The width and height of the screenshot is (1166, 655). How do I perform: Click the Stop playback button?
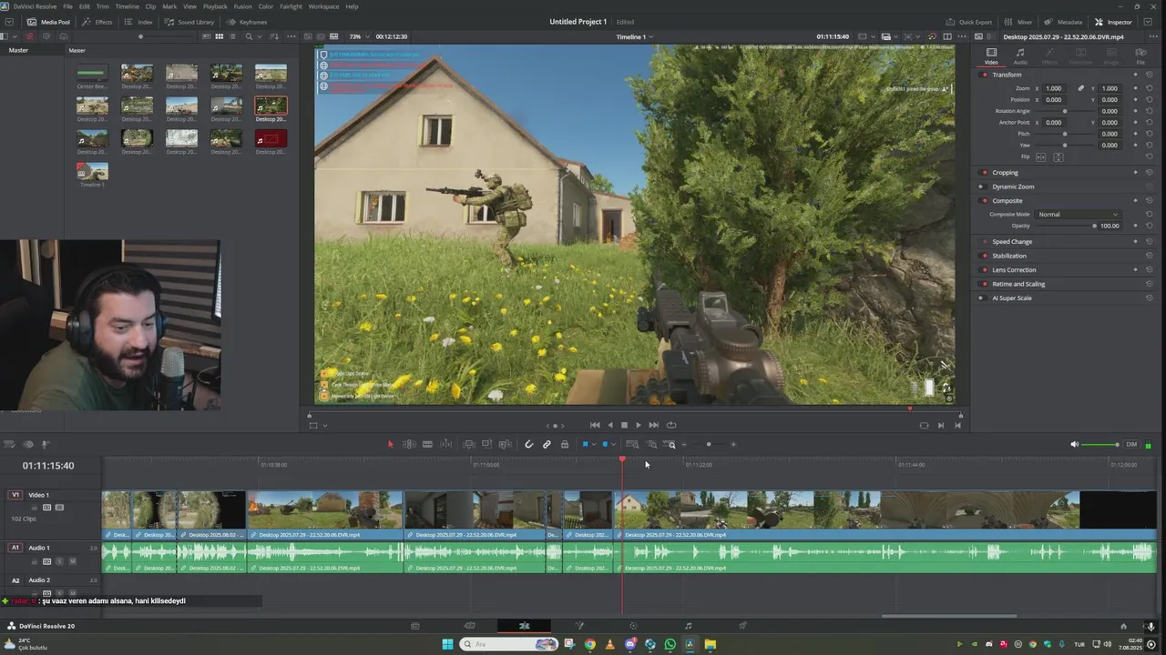click(x=624, y=425)
